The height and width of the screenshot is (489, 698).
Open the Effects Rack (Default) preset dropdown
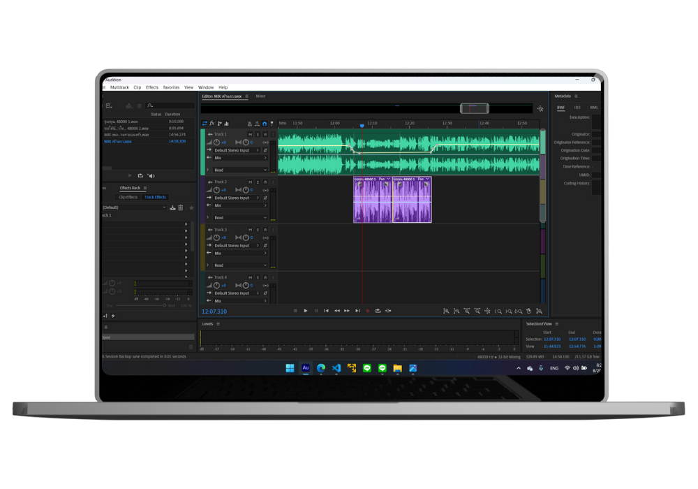pos(134,207)
